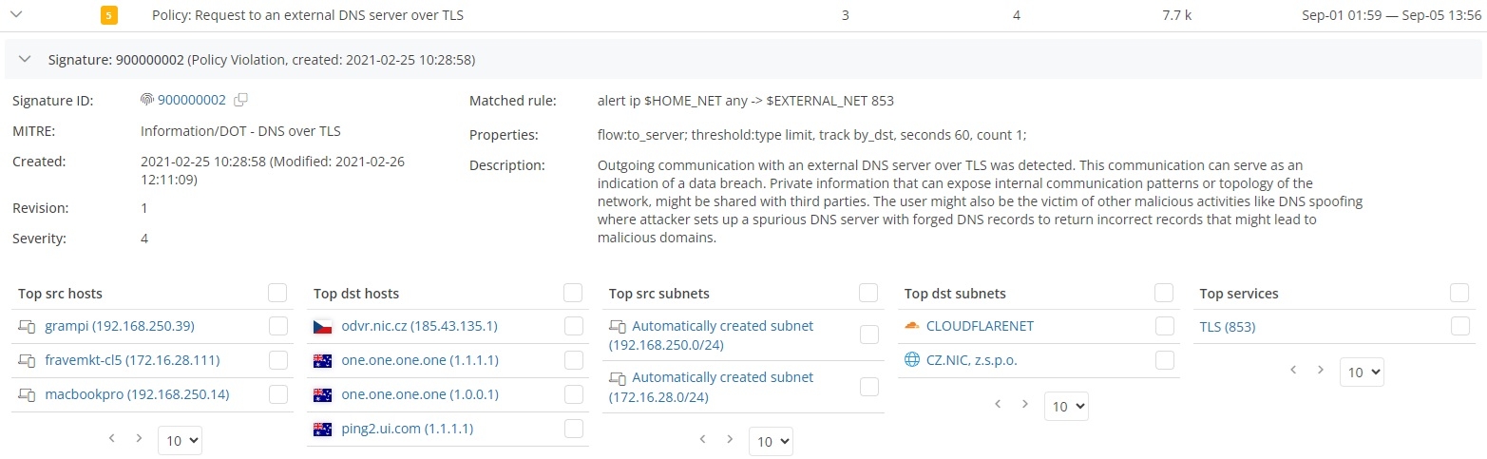Click the Czech flag icon beside odvr.nic.cz

tap(322, 327)
